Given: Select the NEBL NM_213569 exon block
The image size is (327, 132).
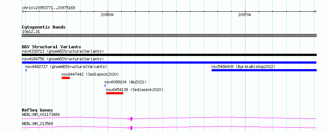Looking at the screenshot, I should [x=132, y=128].
